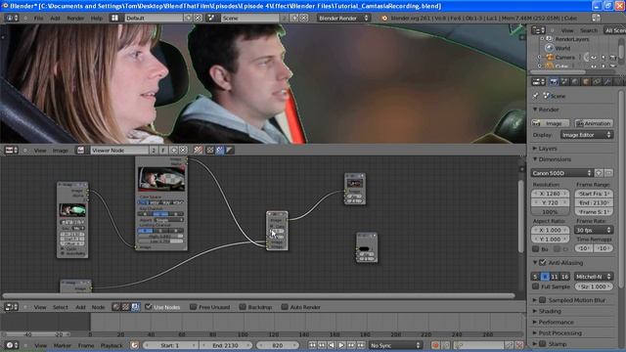Enable the Backdrop checkbox

pyautogui.click(x=243, y=307)
